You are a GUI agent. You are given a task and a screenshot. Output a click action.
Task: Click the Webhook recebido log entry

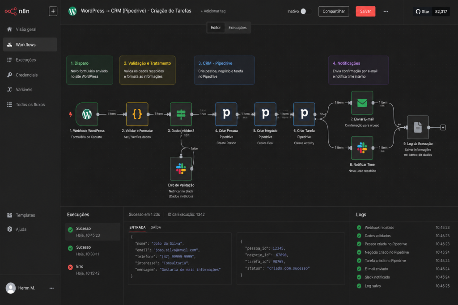[403, 227]
